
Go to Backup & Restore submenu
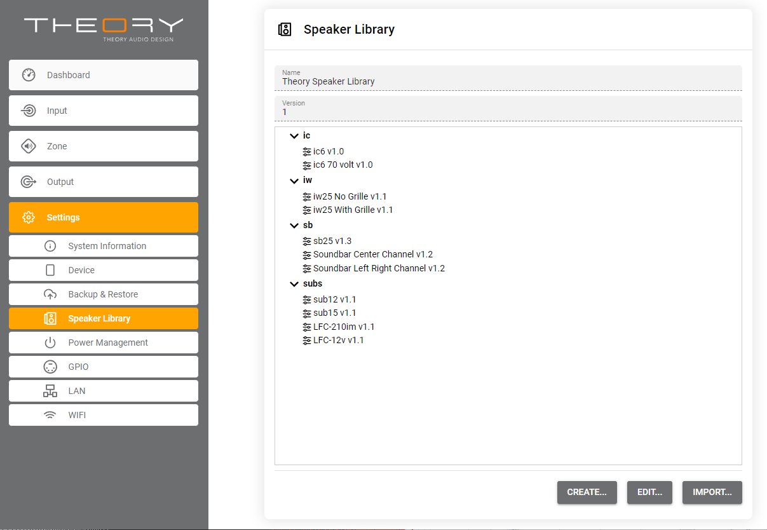[x=104, y=294]
